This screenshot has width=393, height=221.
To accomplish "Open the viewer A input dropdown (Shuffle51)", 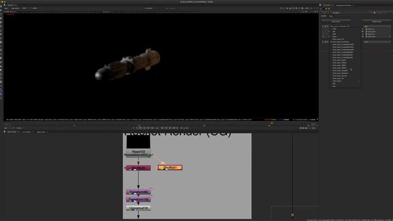I will (150, 8).
